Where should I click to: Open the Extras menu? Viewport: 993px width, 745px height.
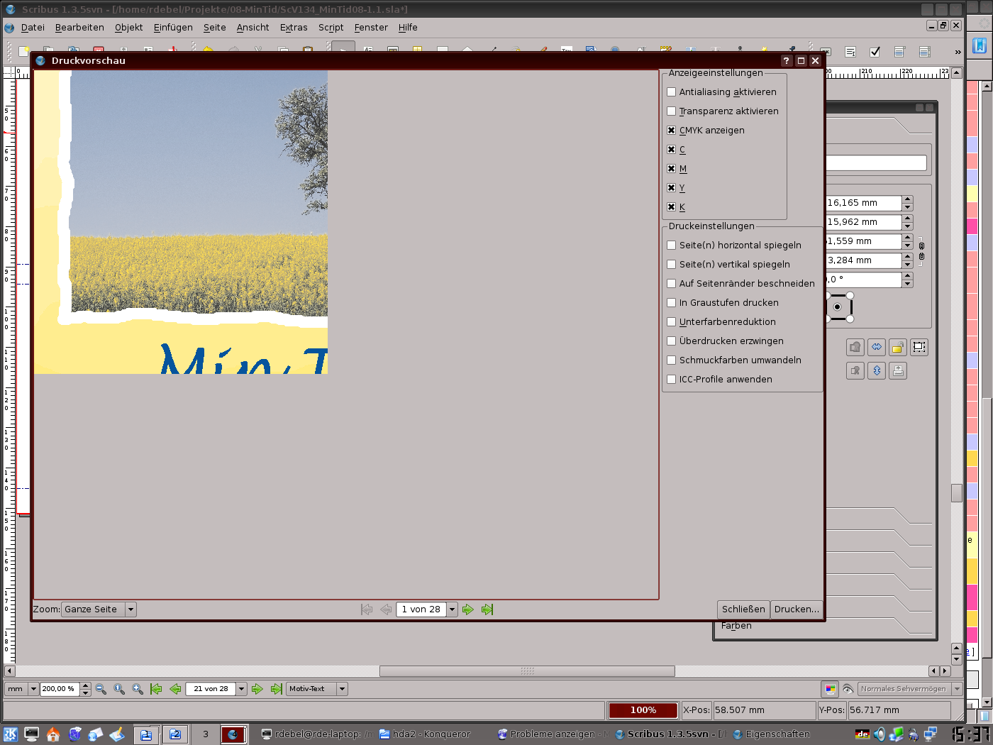click(x=294, y=28)
